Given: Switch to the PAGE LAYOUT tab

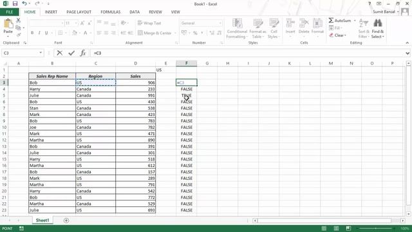Looking at the screenshot, I should click(79, 12).
